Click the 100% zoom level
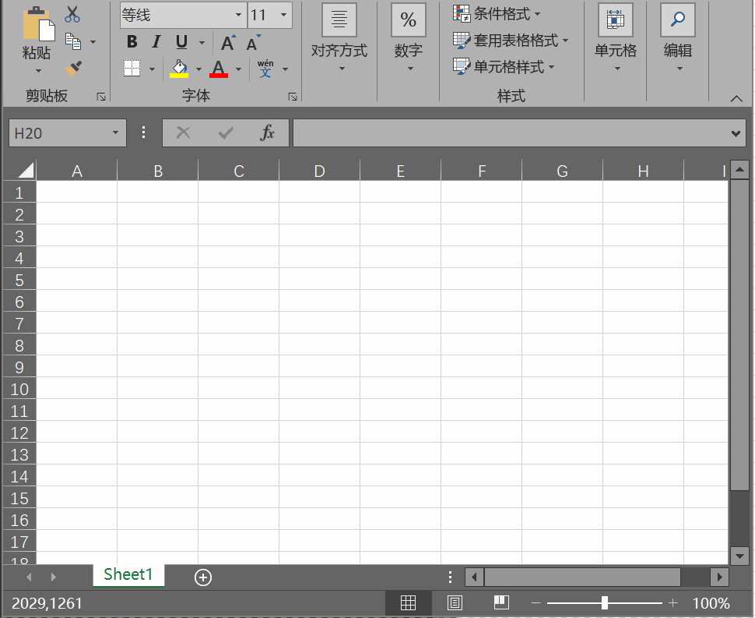Viewport: 755px width, 618px height. coord(711,603)
